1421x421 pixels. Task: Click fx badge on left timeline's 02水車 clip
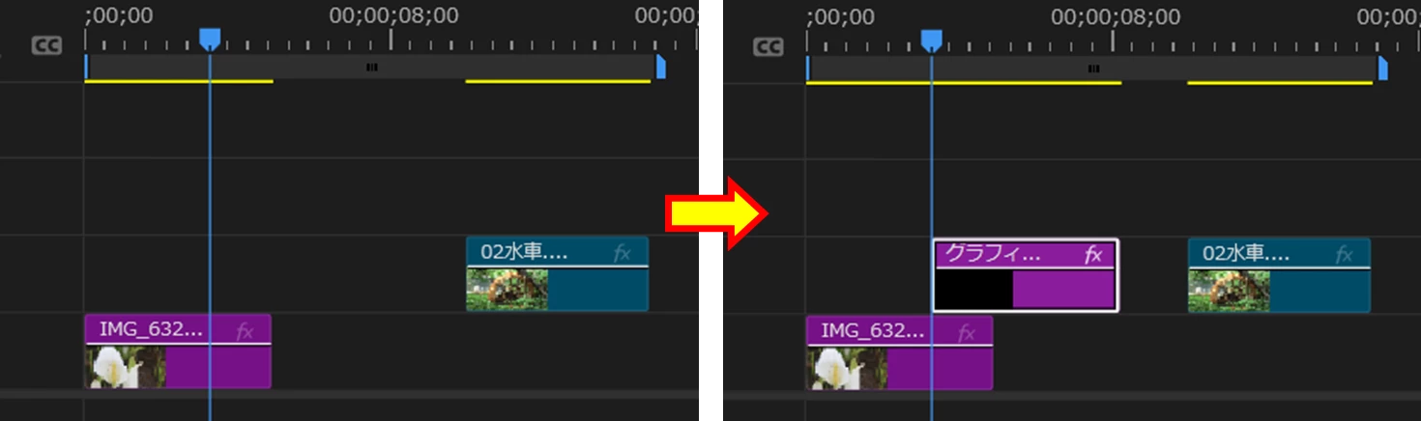[x=623, y=254]
